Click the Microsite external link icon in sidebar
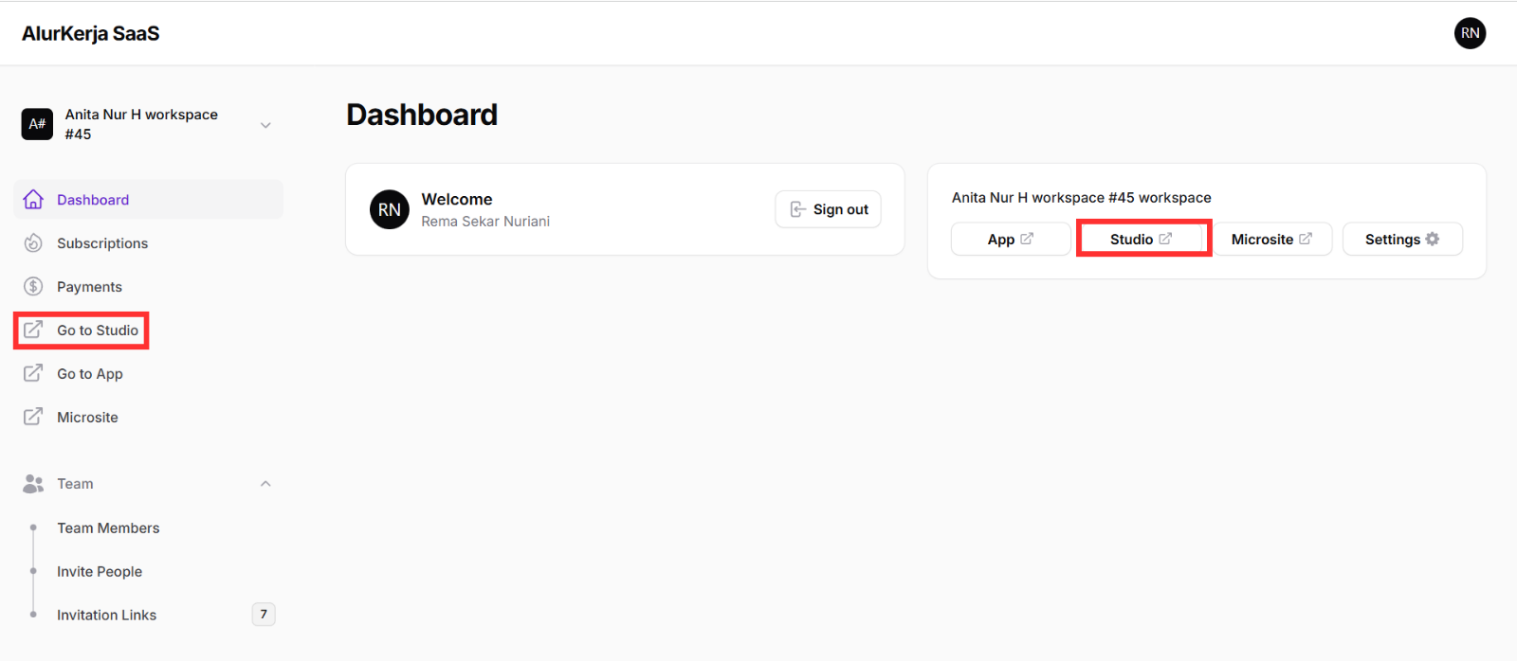Screen dimensions: 1517x661 33,417
